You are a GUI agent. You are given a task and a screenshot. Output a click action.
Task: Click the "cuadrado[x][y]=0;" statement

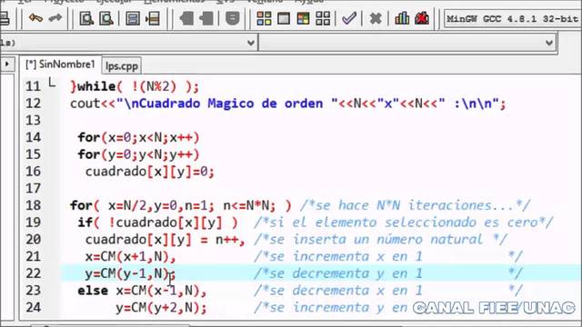pyautogui.click(x=150, y=172)
